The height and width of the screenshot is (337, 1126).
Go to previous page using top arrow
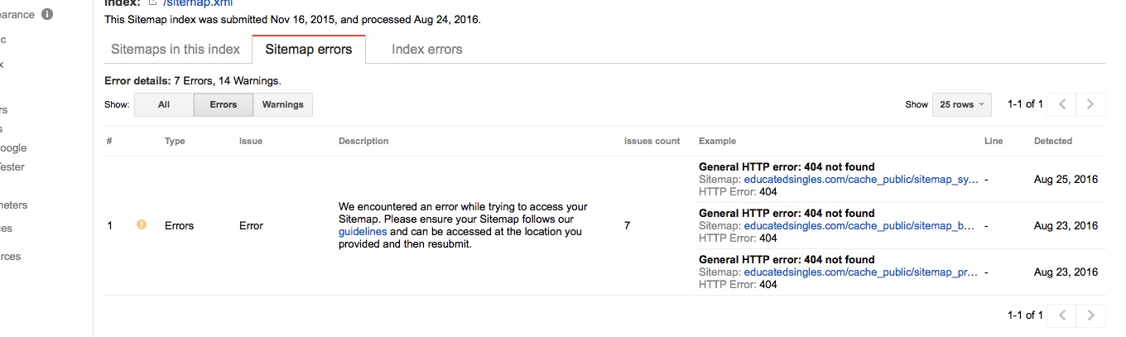1061,104
